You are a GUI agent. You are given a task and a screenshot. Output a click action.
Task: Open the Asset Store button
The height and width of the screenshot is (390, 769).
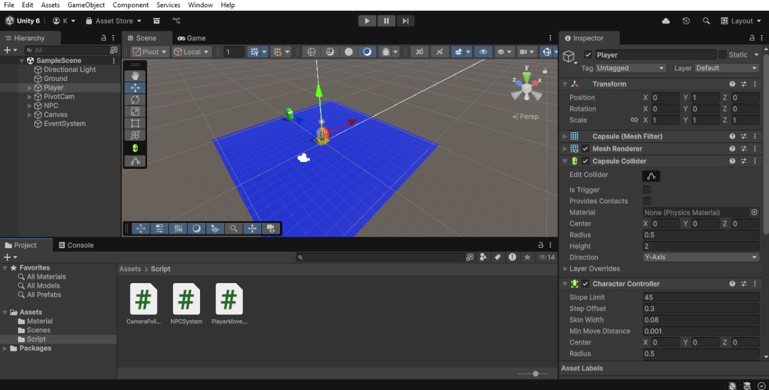tap(114, 21)
